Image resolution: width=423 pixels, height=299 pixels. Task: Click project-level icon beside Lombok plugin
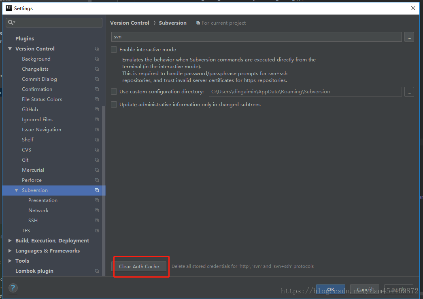tap(97, 271)
